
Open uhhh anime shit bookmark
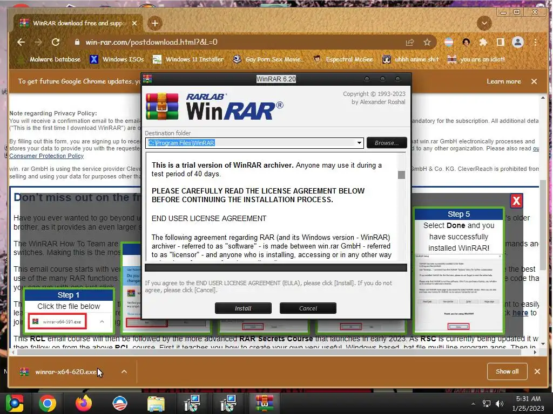coord(411,59)
